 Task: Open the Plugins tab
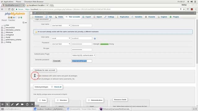click(174, 17)
